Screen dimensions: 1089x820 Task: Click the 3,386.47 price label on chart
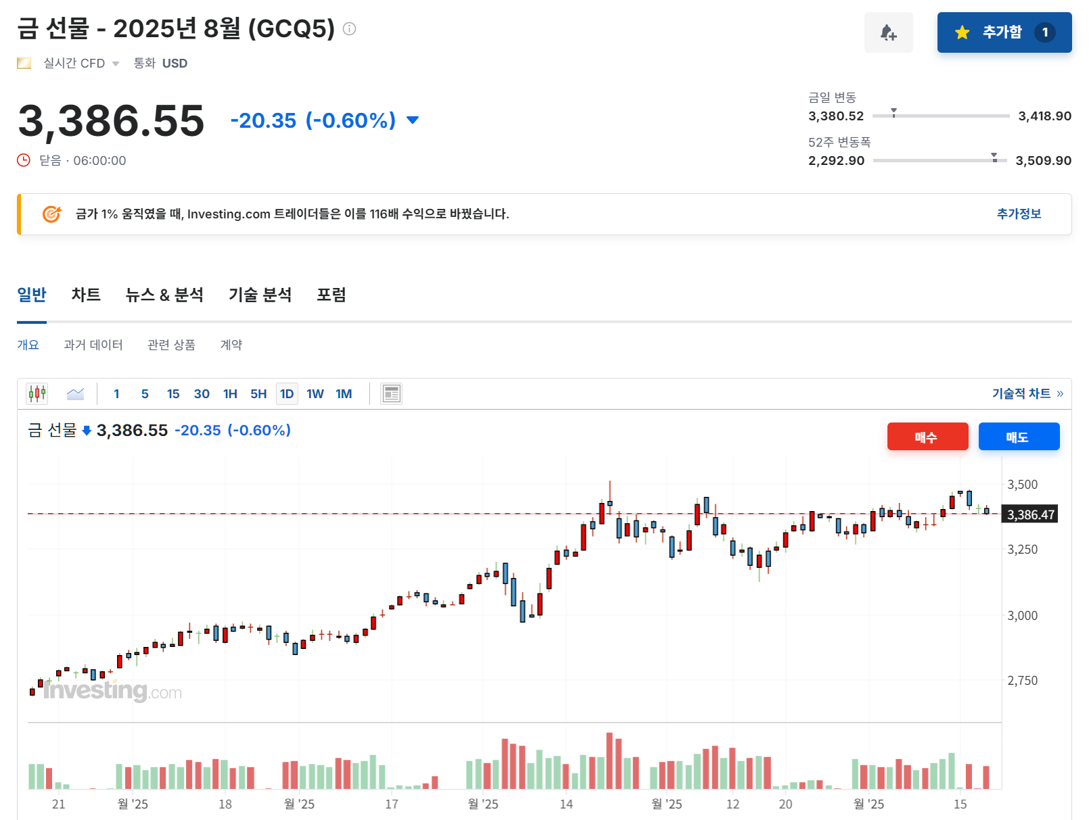[x=1029, y=514]
